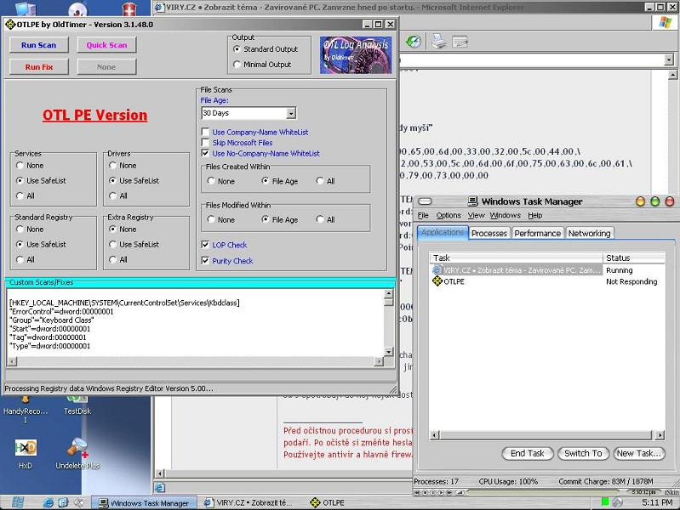Viewport: 680px width, 510px height.
Task: Click the Print icon in Internet Explorer toolbar
Action: pos(438,42)
